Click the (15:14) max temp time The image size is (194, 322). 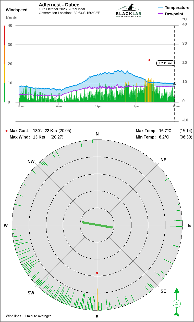tap(186, 131)
